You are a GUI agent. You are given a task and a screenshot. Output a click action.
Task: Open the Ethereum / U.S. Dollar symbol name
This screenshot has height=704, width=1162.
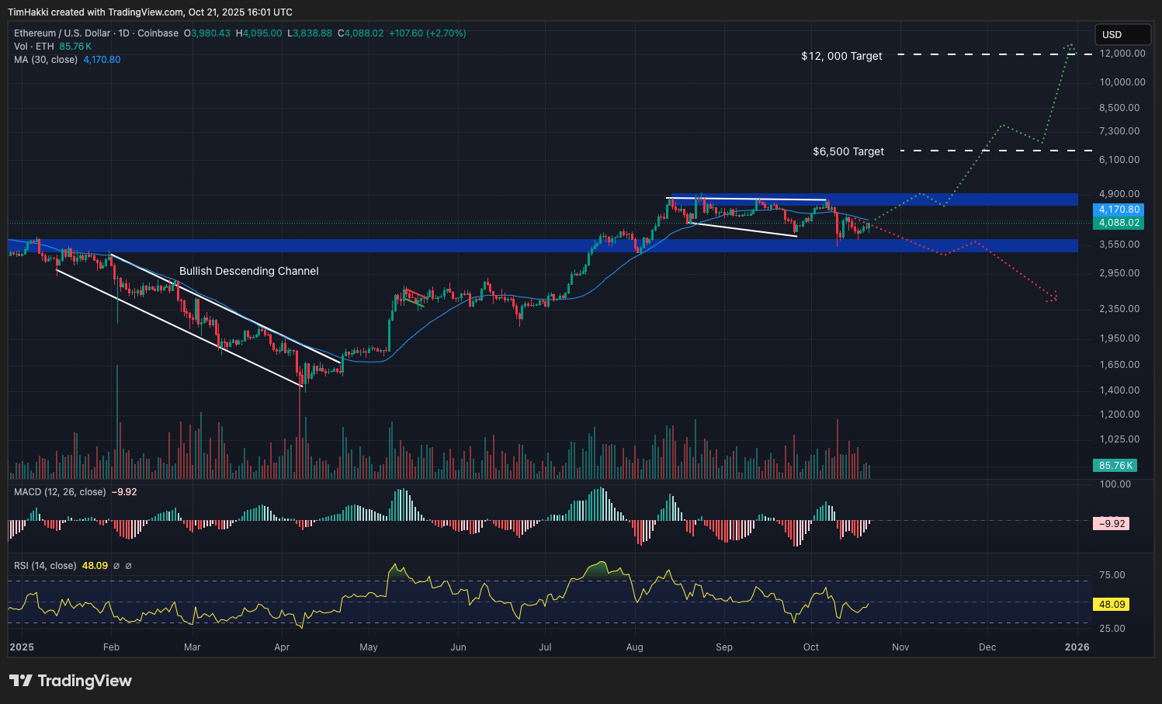coord(62,33)
